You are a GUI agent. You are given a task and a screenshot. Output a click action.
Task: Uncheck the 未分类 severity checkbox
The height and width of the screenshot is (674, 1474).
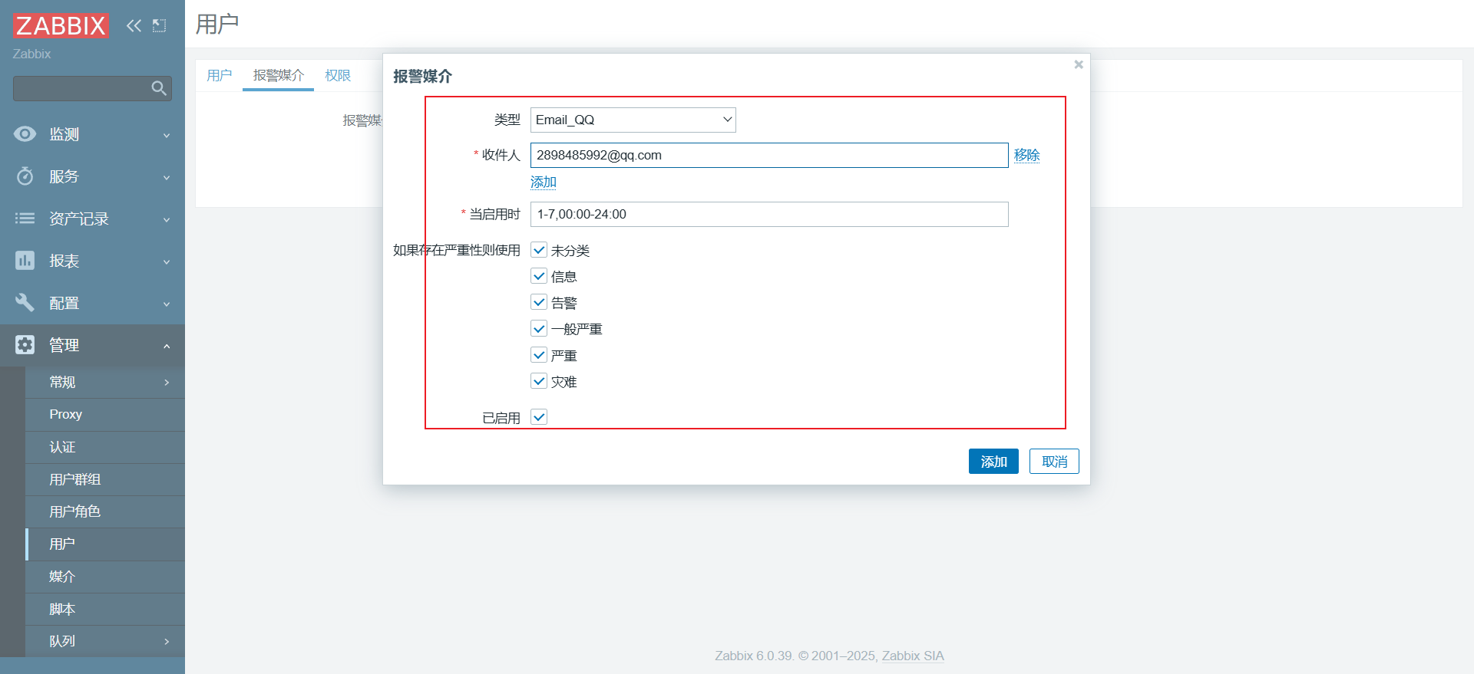[x=539, y=250]
